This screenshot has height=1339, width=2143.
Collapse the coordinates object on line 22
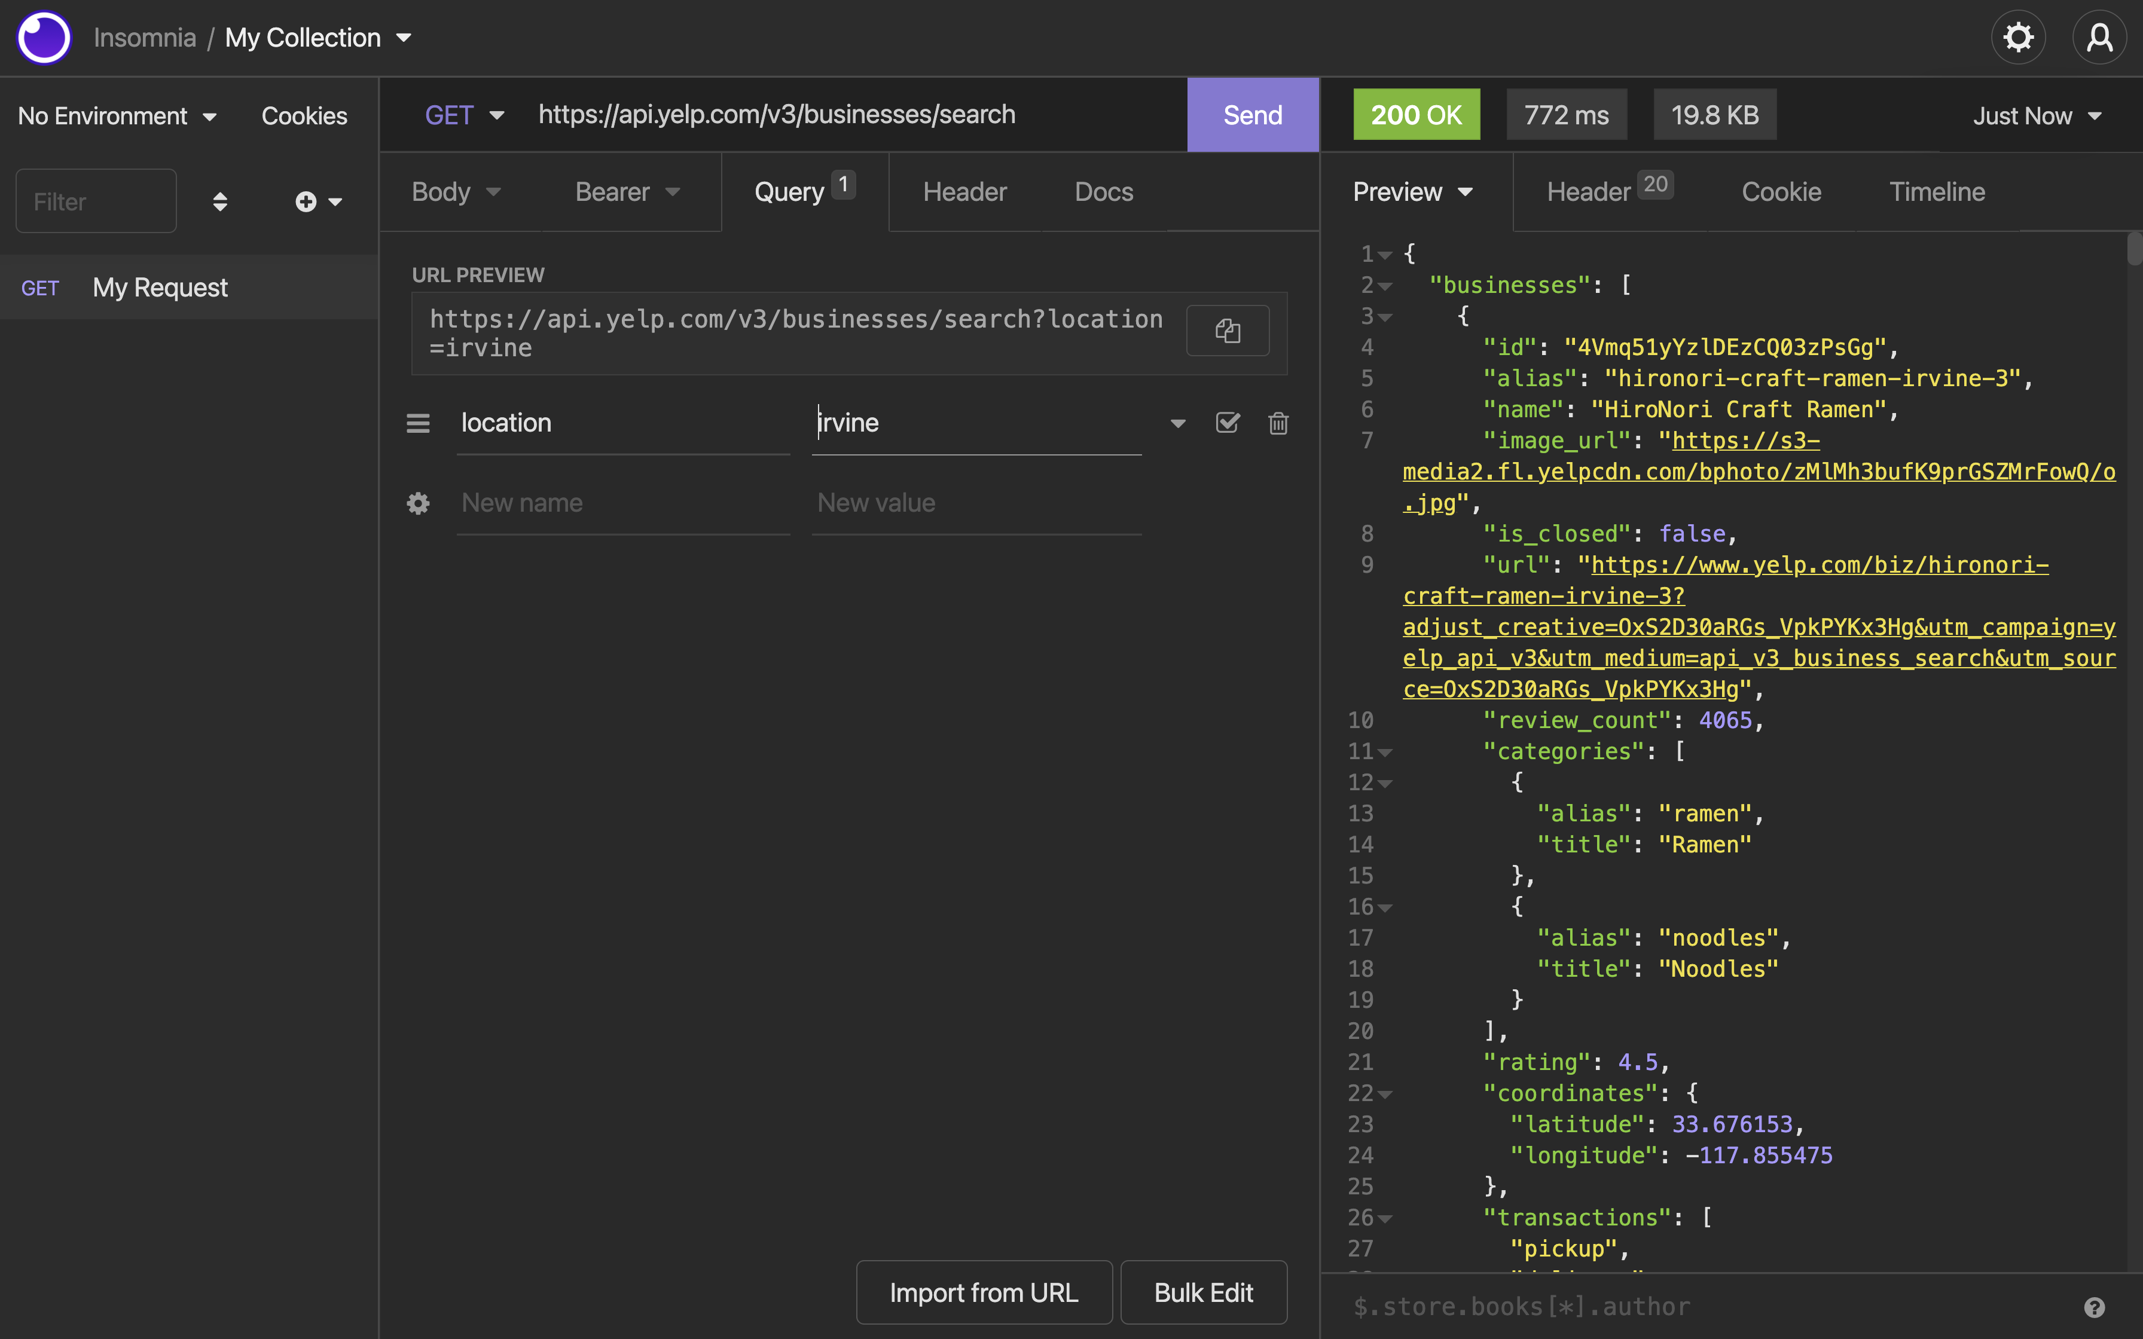(x=1385, y=1095)
